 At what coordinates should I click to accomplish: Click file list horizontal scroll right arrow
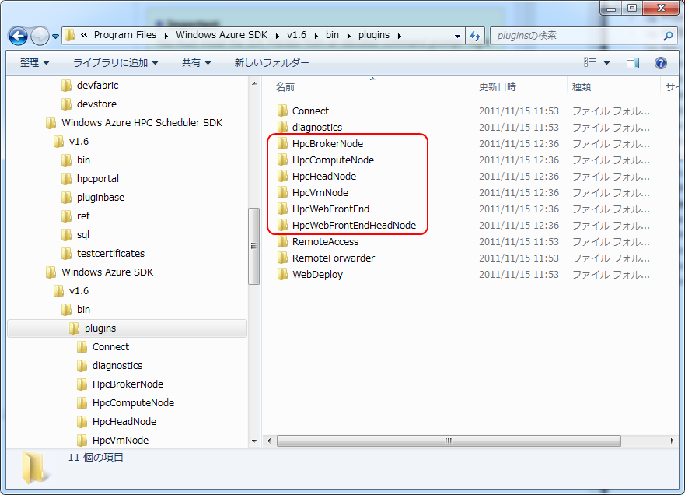[x=672, y=441]
